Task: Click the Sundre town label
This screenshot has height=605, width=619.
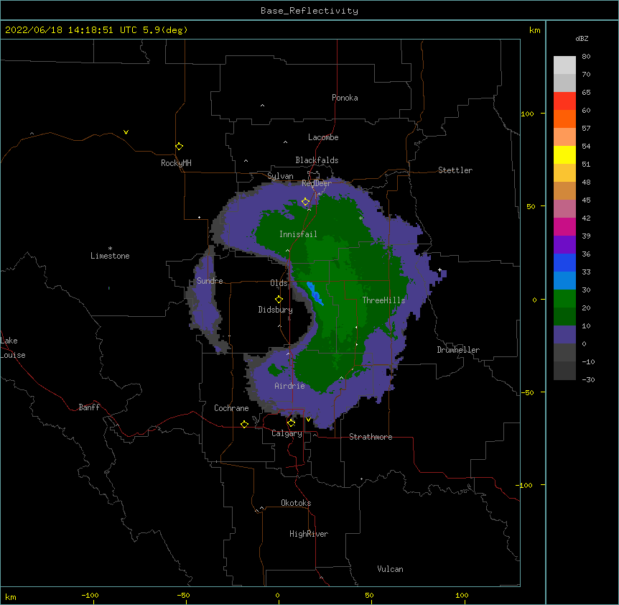Action: click(x=210, y=281)
